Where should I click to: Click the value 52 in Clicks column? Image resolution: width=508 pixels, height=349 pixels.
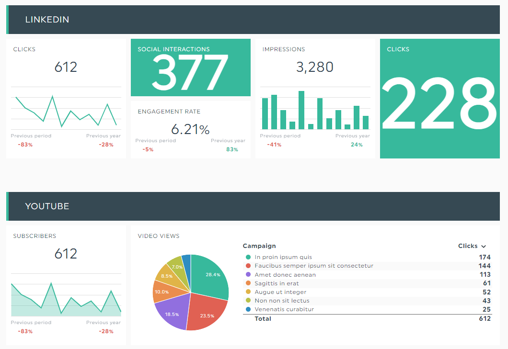(x=486, y=292)
